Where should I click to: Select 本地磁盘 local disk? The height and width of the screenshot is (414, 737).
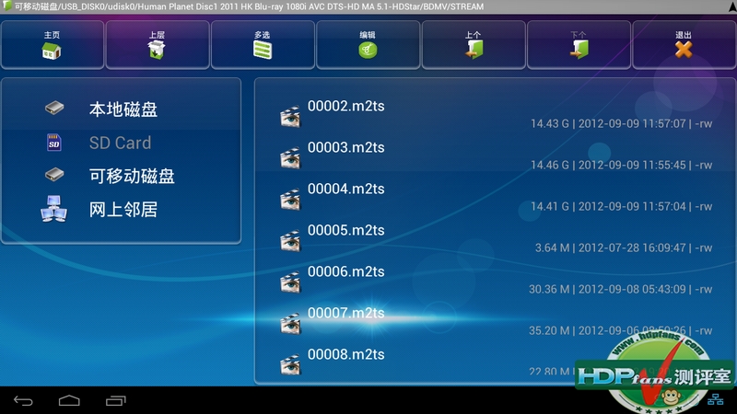click(123, 109)
